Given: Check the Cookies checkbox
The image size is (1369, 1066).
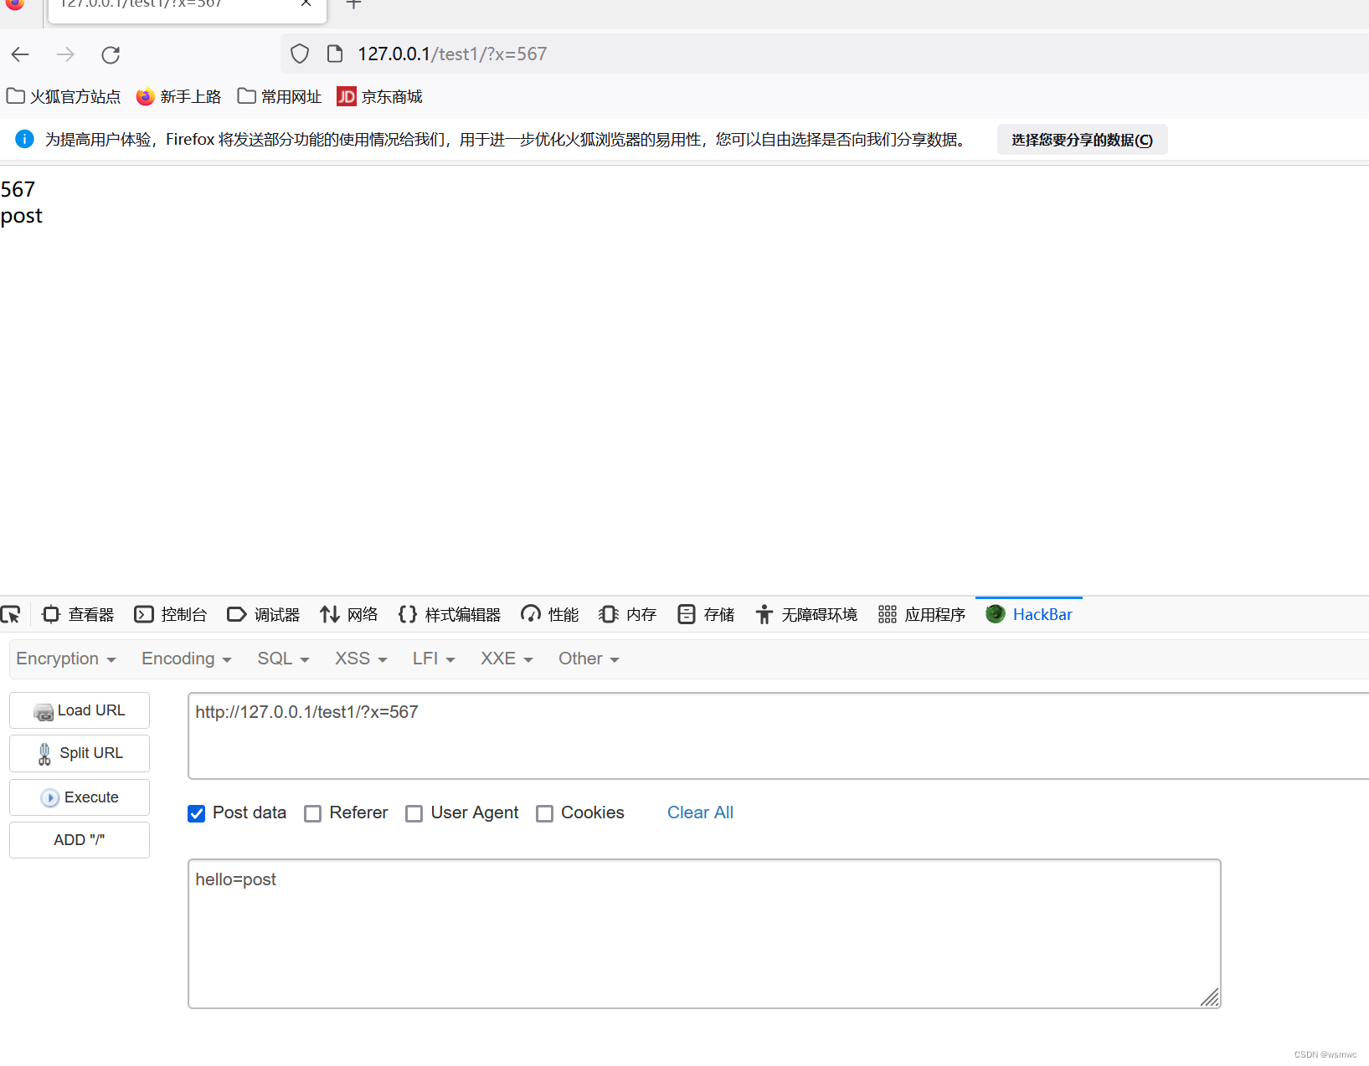Looking at the screenshot, I should coord(544,812).
